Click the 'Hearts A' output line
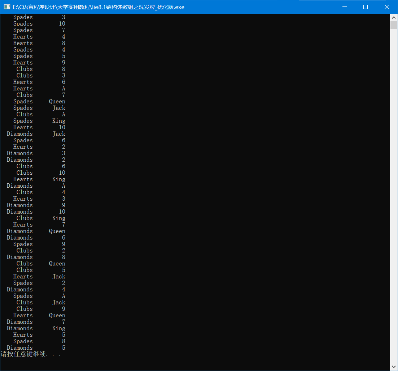 coord(39,89)
